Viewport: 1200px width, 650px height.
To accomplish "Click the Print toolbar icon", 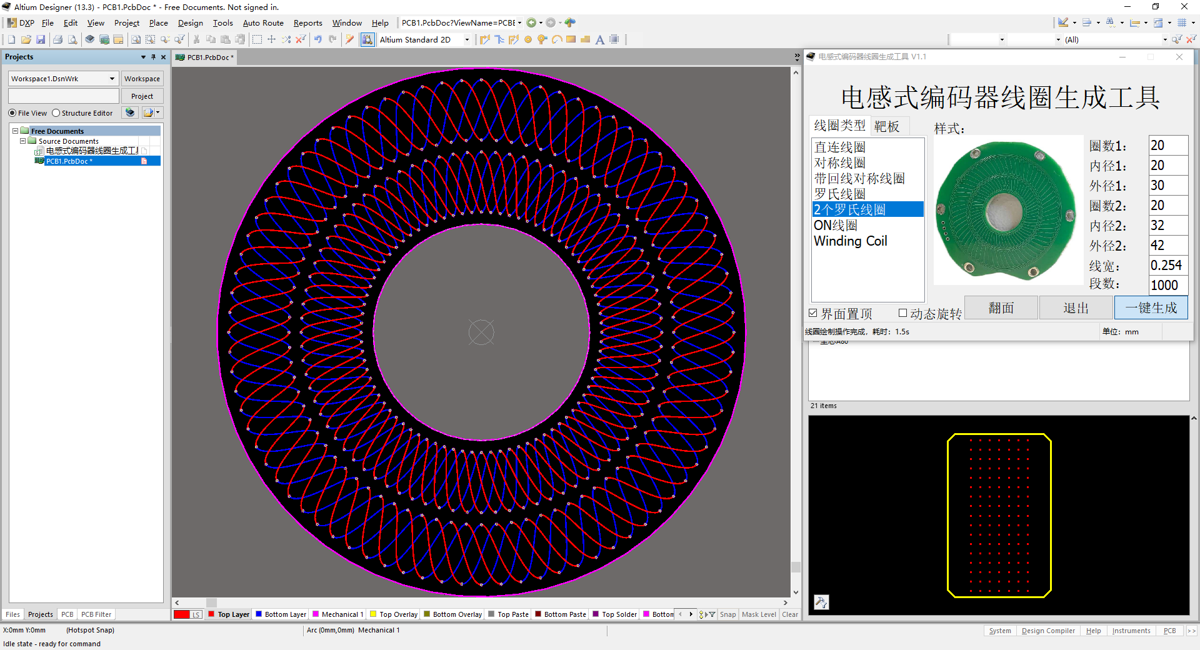I will point(58,39).
